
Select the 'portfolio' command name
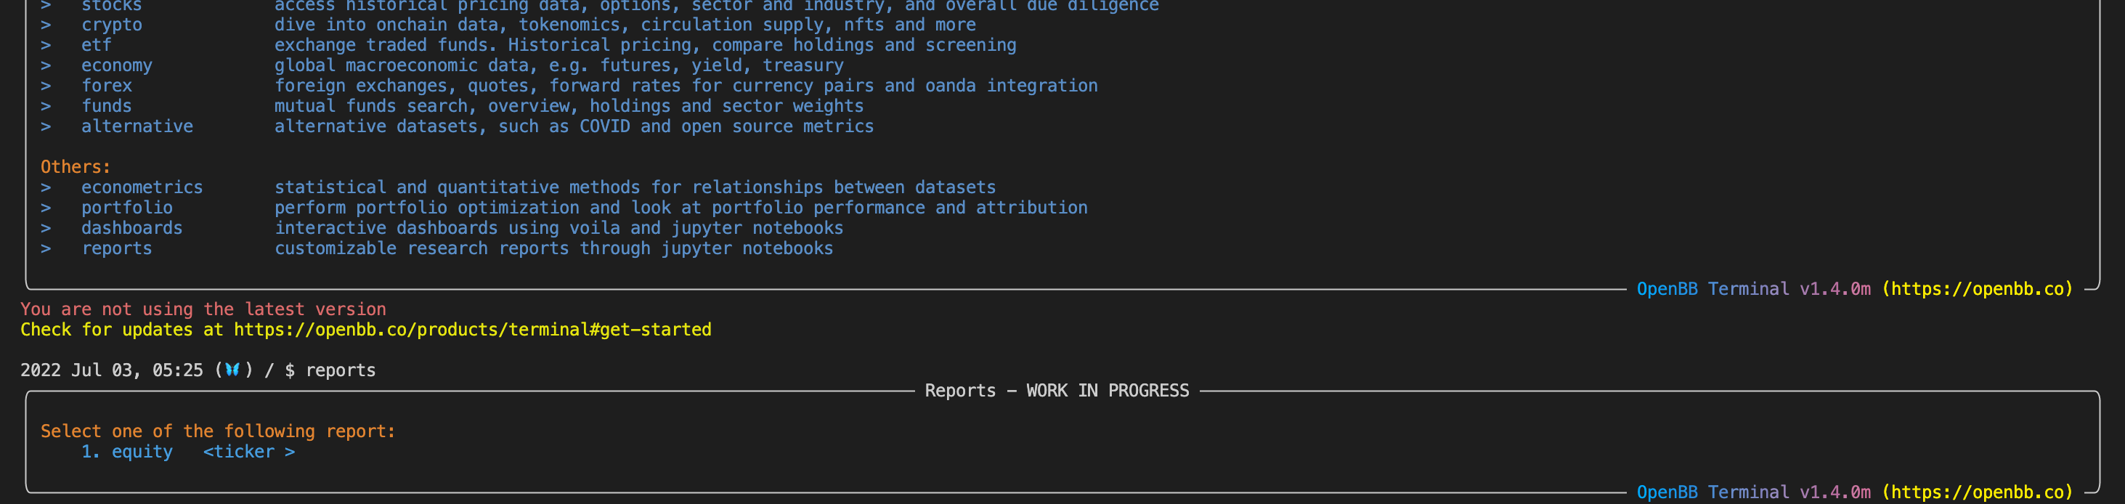tap(127, 208)
